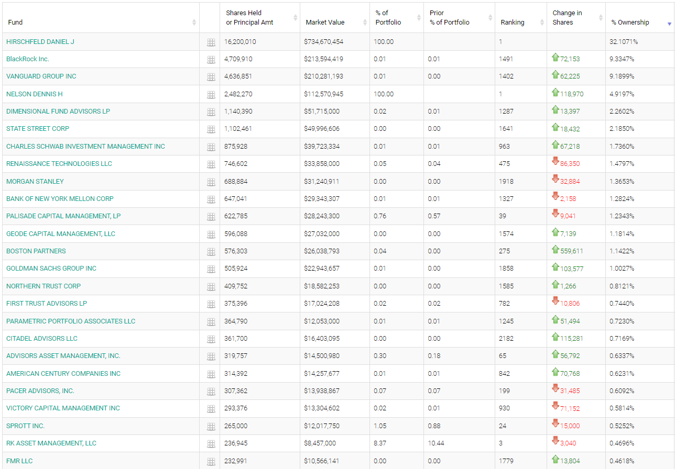This screenshot has width=675, height=469.
Task: Open grid icon in MORGAN STANLEY row
Action: pos(211,182)
